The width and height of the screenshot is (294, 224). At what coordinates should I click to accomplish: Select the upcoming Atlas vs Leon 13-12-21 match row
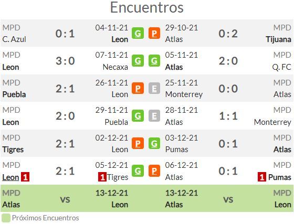point(147,198)
